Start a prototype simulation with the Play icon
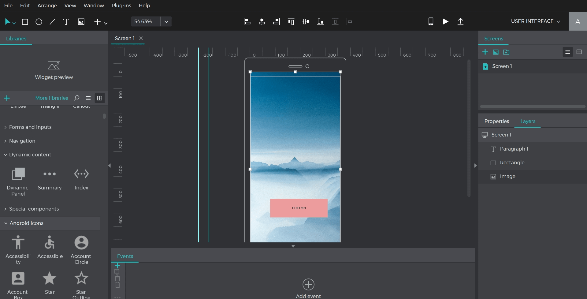The width and height of the screenshot is (587, 299). (x=445, y=21)
